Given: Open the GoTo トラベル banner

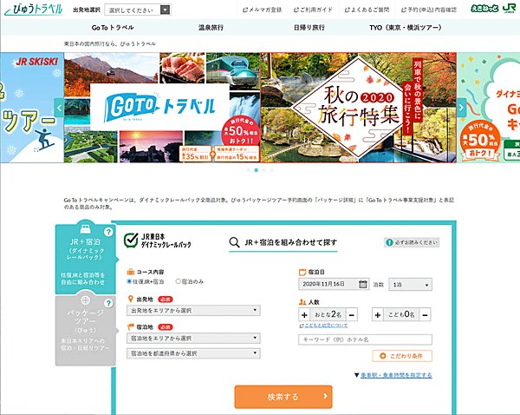Looking at the screenshot, I should pos(162,108).
